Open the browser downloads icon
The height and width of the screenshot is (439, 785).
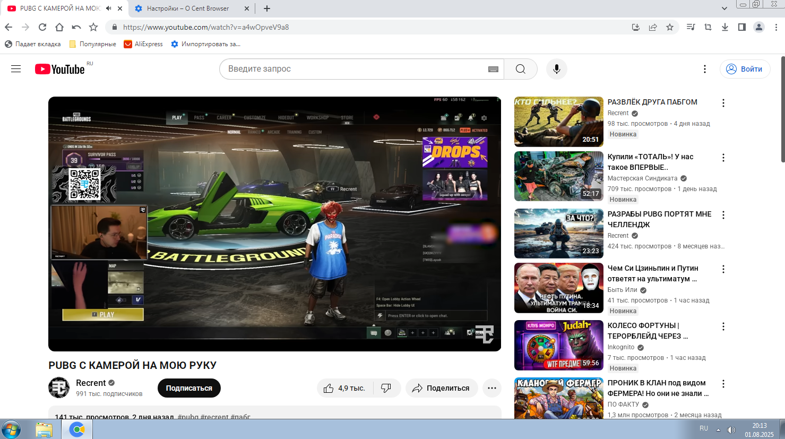(724, 27)
